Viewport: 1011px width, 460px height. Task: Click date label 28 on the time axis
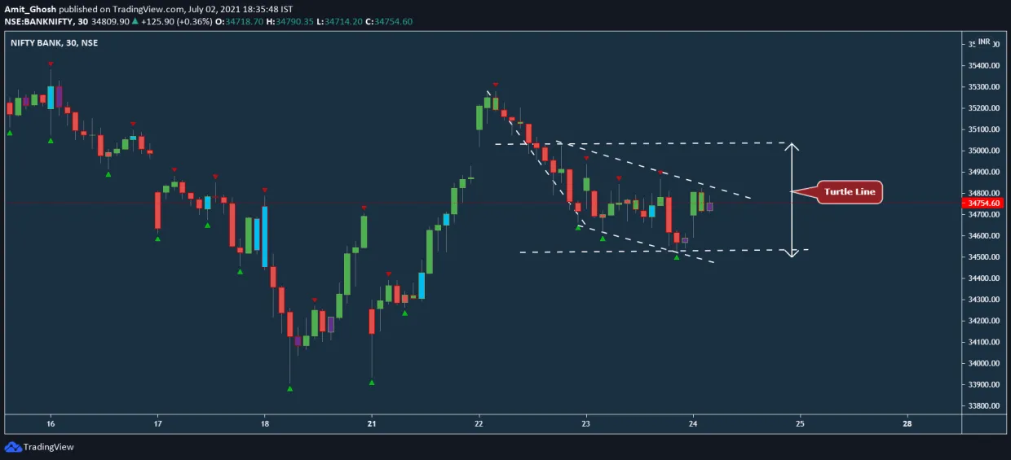[907, 423]
